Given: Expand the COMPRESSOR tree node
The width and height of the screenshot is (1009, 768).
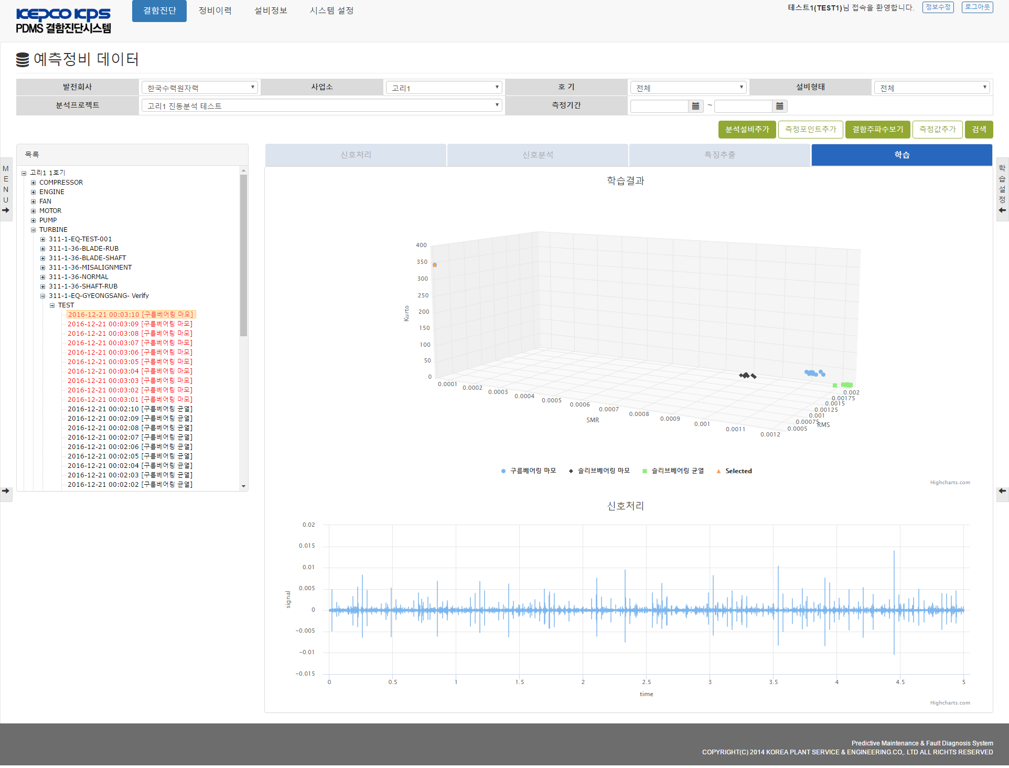Looking at the screenshot, I should [x=34, y=183].
